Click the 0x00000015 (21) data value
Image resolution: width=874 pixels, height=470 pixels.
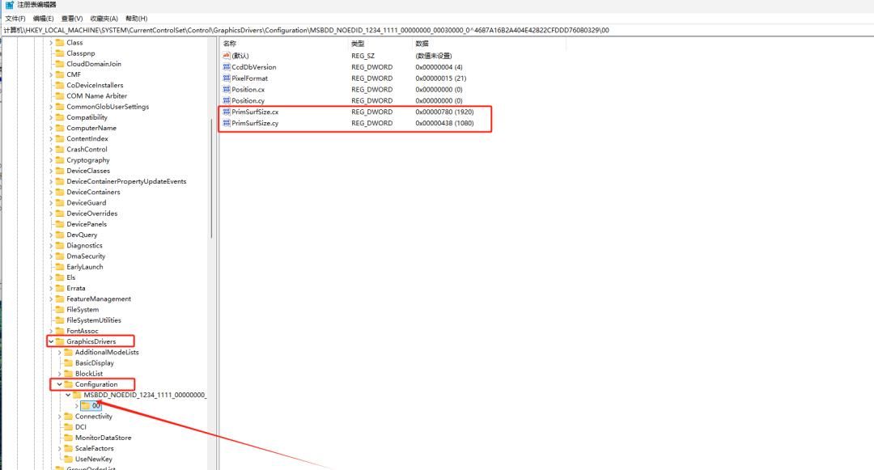[441, 78]
